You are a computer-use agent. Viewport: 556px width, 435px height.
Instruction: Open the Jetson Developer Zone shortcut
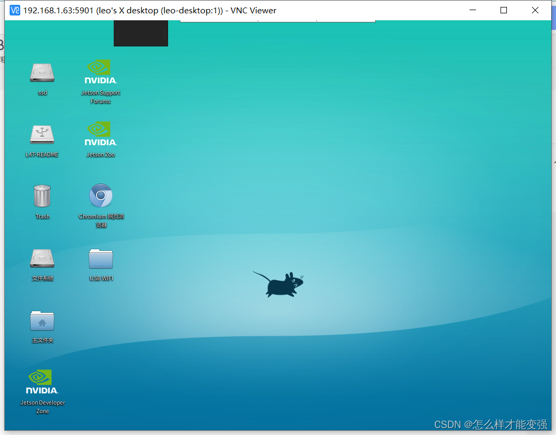(42, 382)
